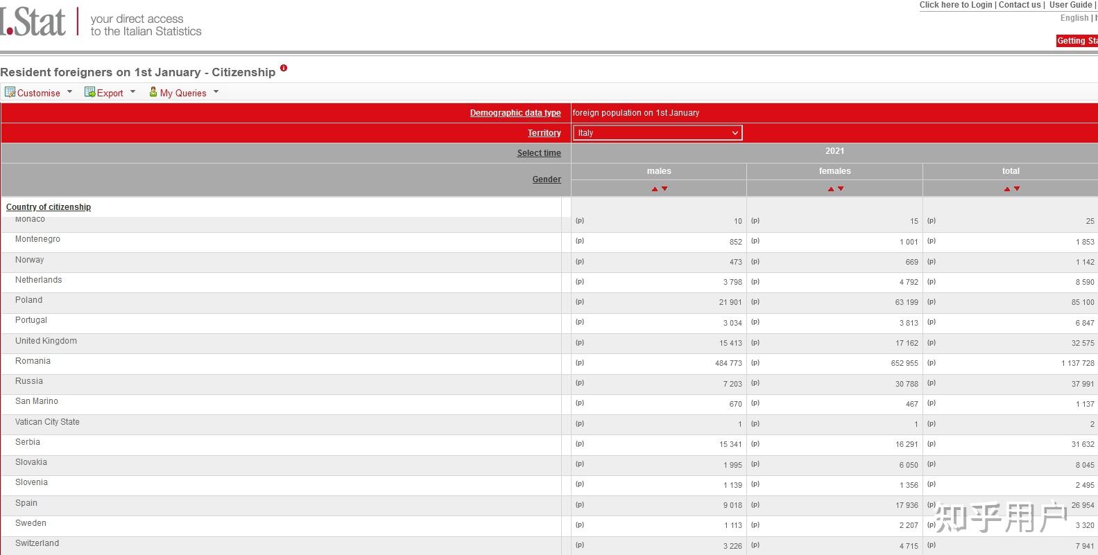Click Netherlands' total value 8 590
Screen dimensions: 1098x555
coord(1085,282)
